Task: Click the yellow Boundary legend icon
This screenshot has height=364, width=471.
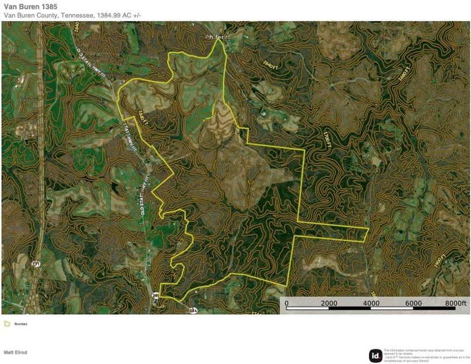Action: (x=7, y=324)
